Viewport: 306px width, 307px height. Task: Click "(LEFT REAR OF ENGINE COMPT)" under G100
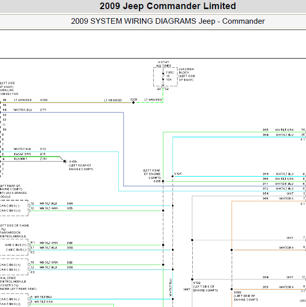point(81,167)
